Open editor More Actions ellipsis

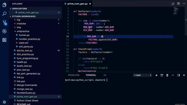click(184, 4)
